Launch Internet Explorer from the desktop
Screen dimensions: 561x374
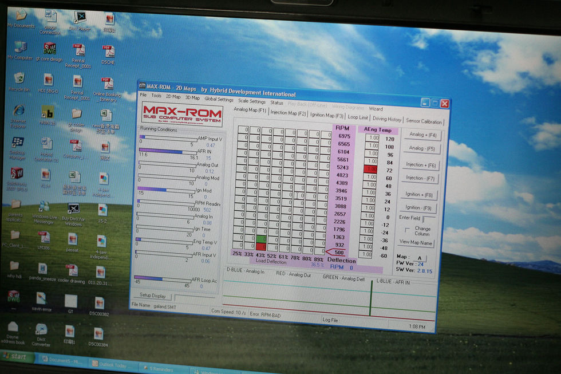coord(18,116)
